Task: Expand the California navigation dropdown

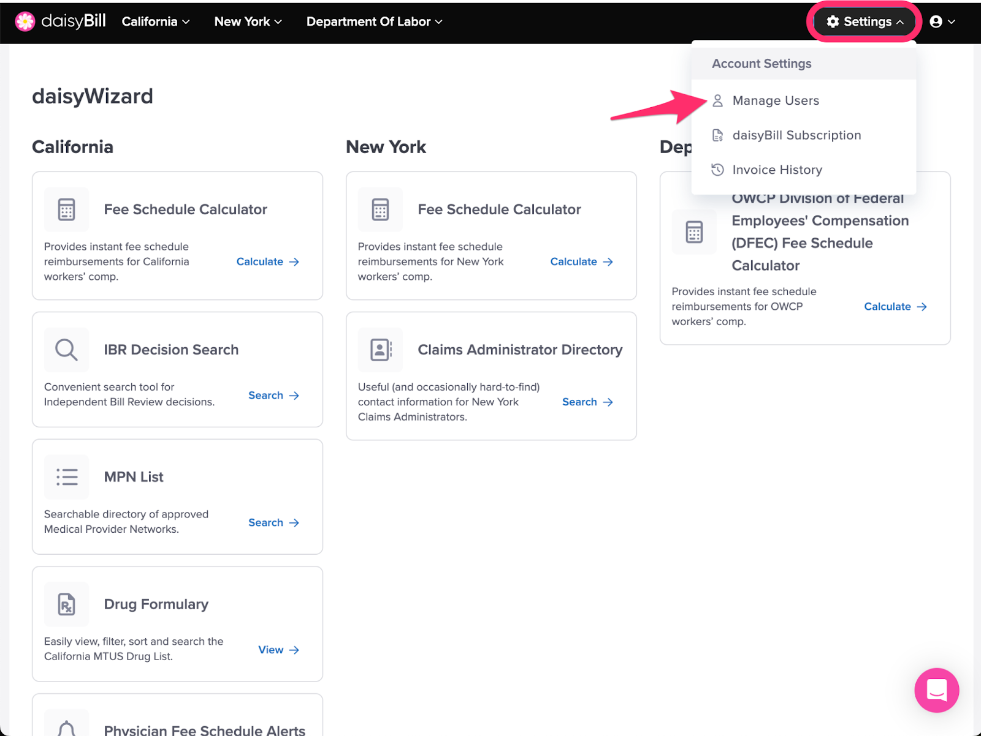Action: click(155, 21)
